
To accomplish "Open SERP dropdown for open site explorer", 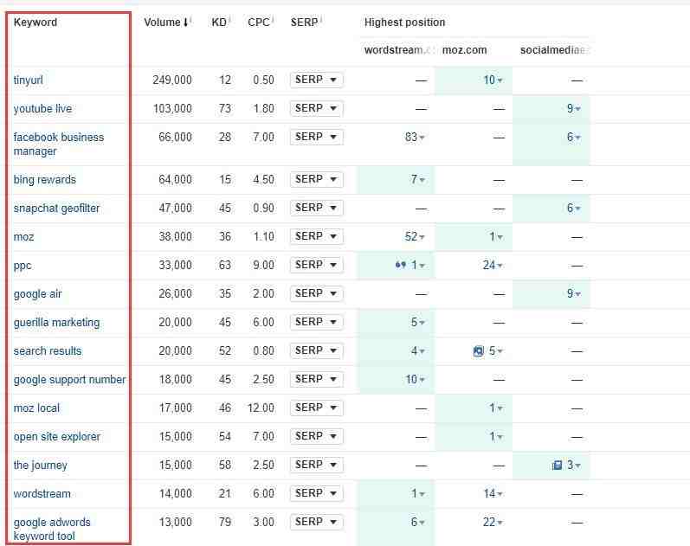I will pos(316,436).
